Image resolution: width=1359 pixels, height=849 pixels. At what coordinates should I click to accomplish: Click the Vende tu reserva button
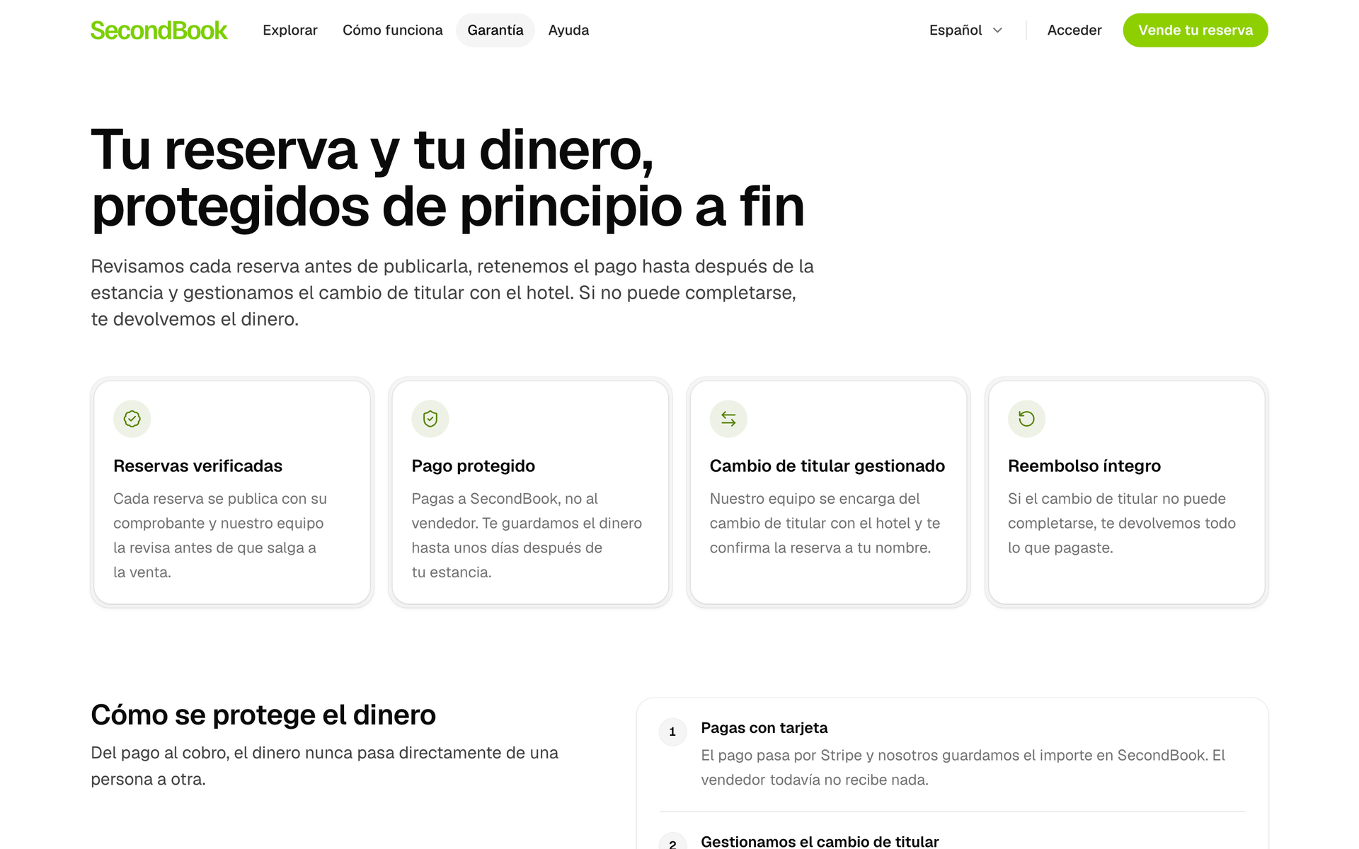click(1195, 30)
